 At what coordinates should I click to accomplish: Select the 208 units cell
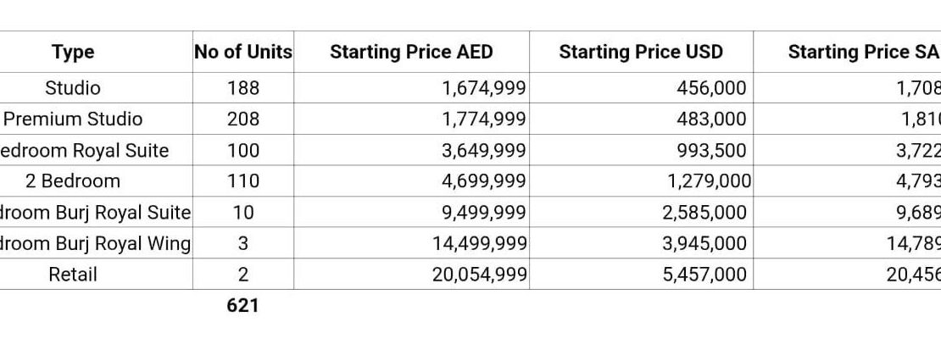[243, 119]
